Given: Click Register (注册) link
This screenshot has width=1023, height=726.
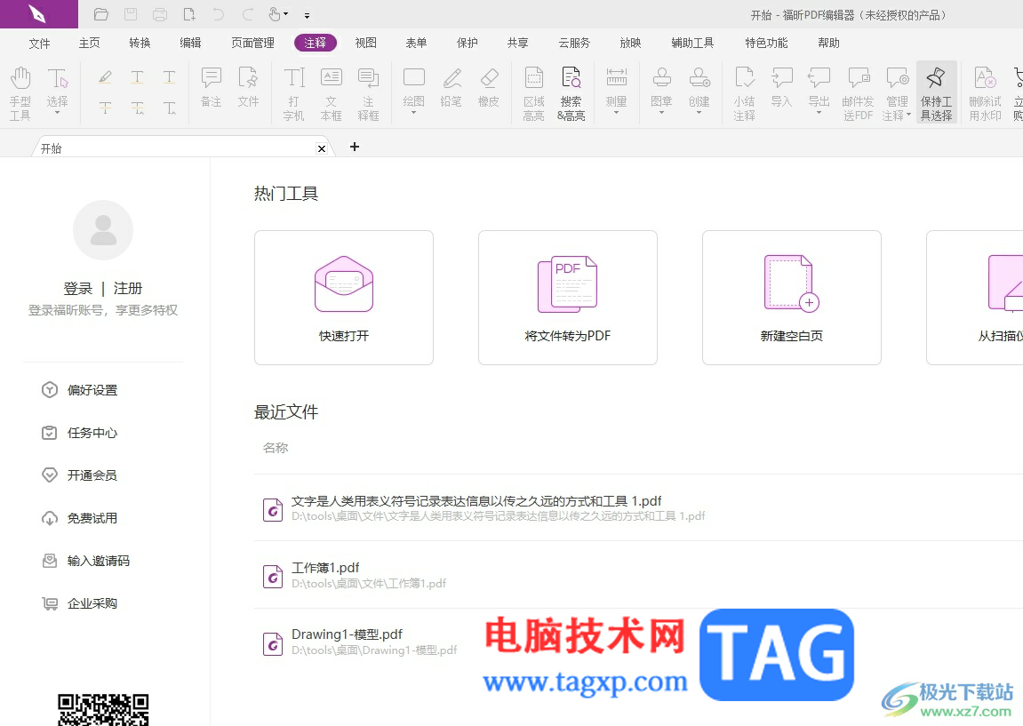Looking at the screenshot, I should (128, 288).
